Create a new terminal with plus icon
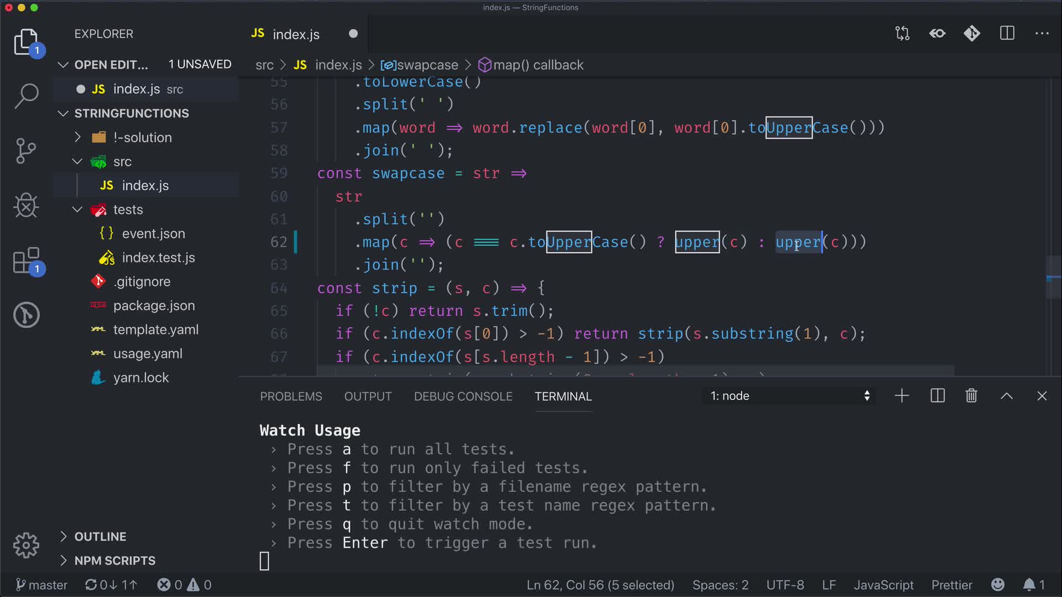 (902, 396)
